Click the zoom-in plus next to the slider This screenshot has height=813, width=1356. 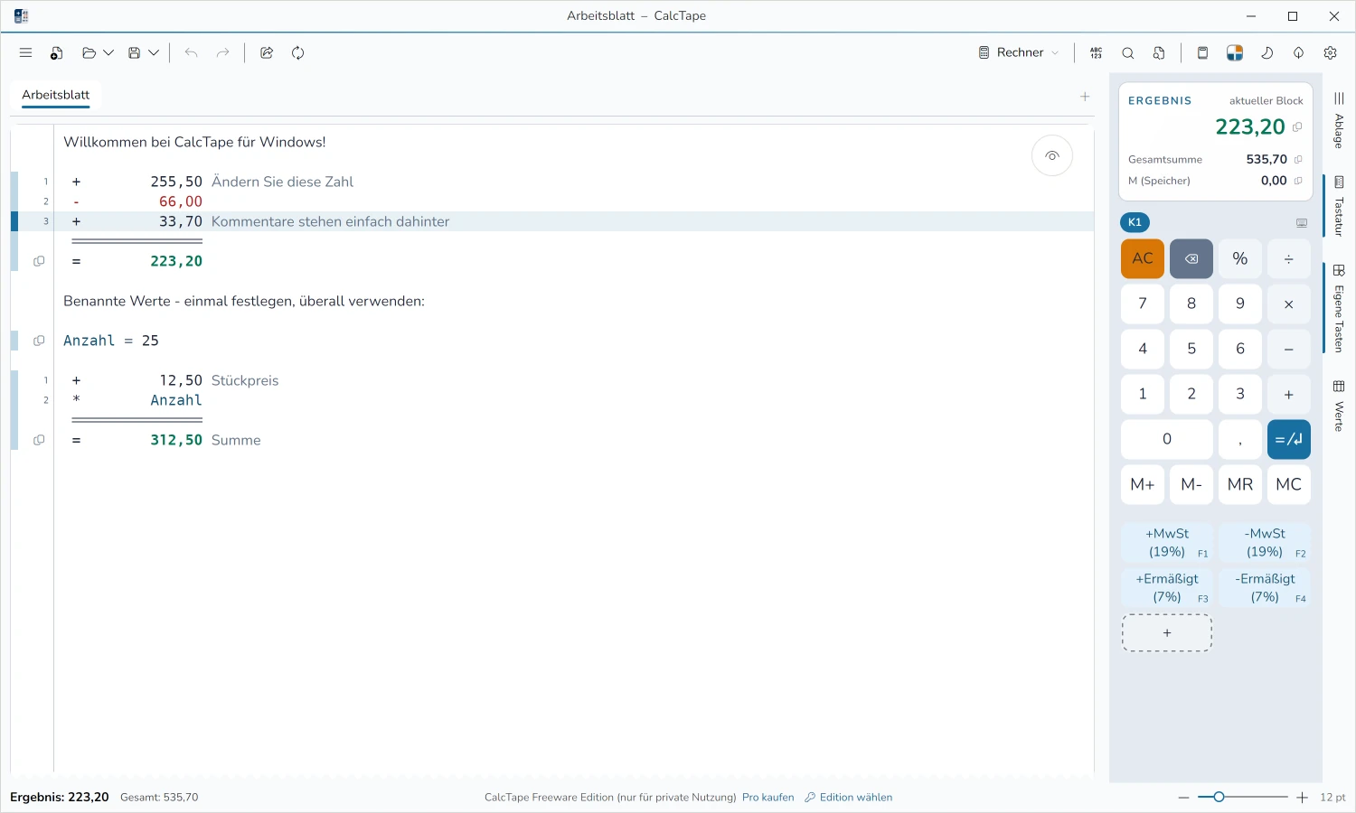(x=1302, y=798)
